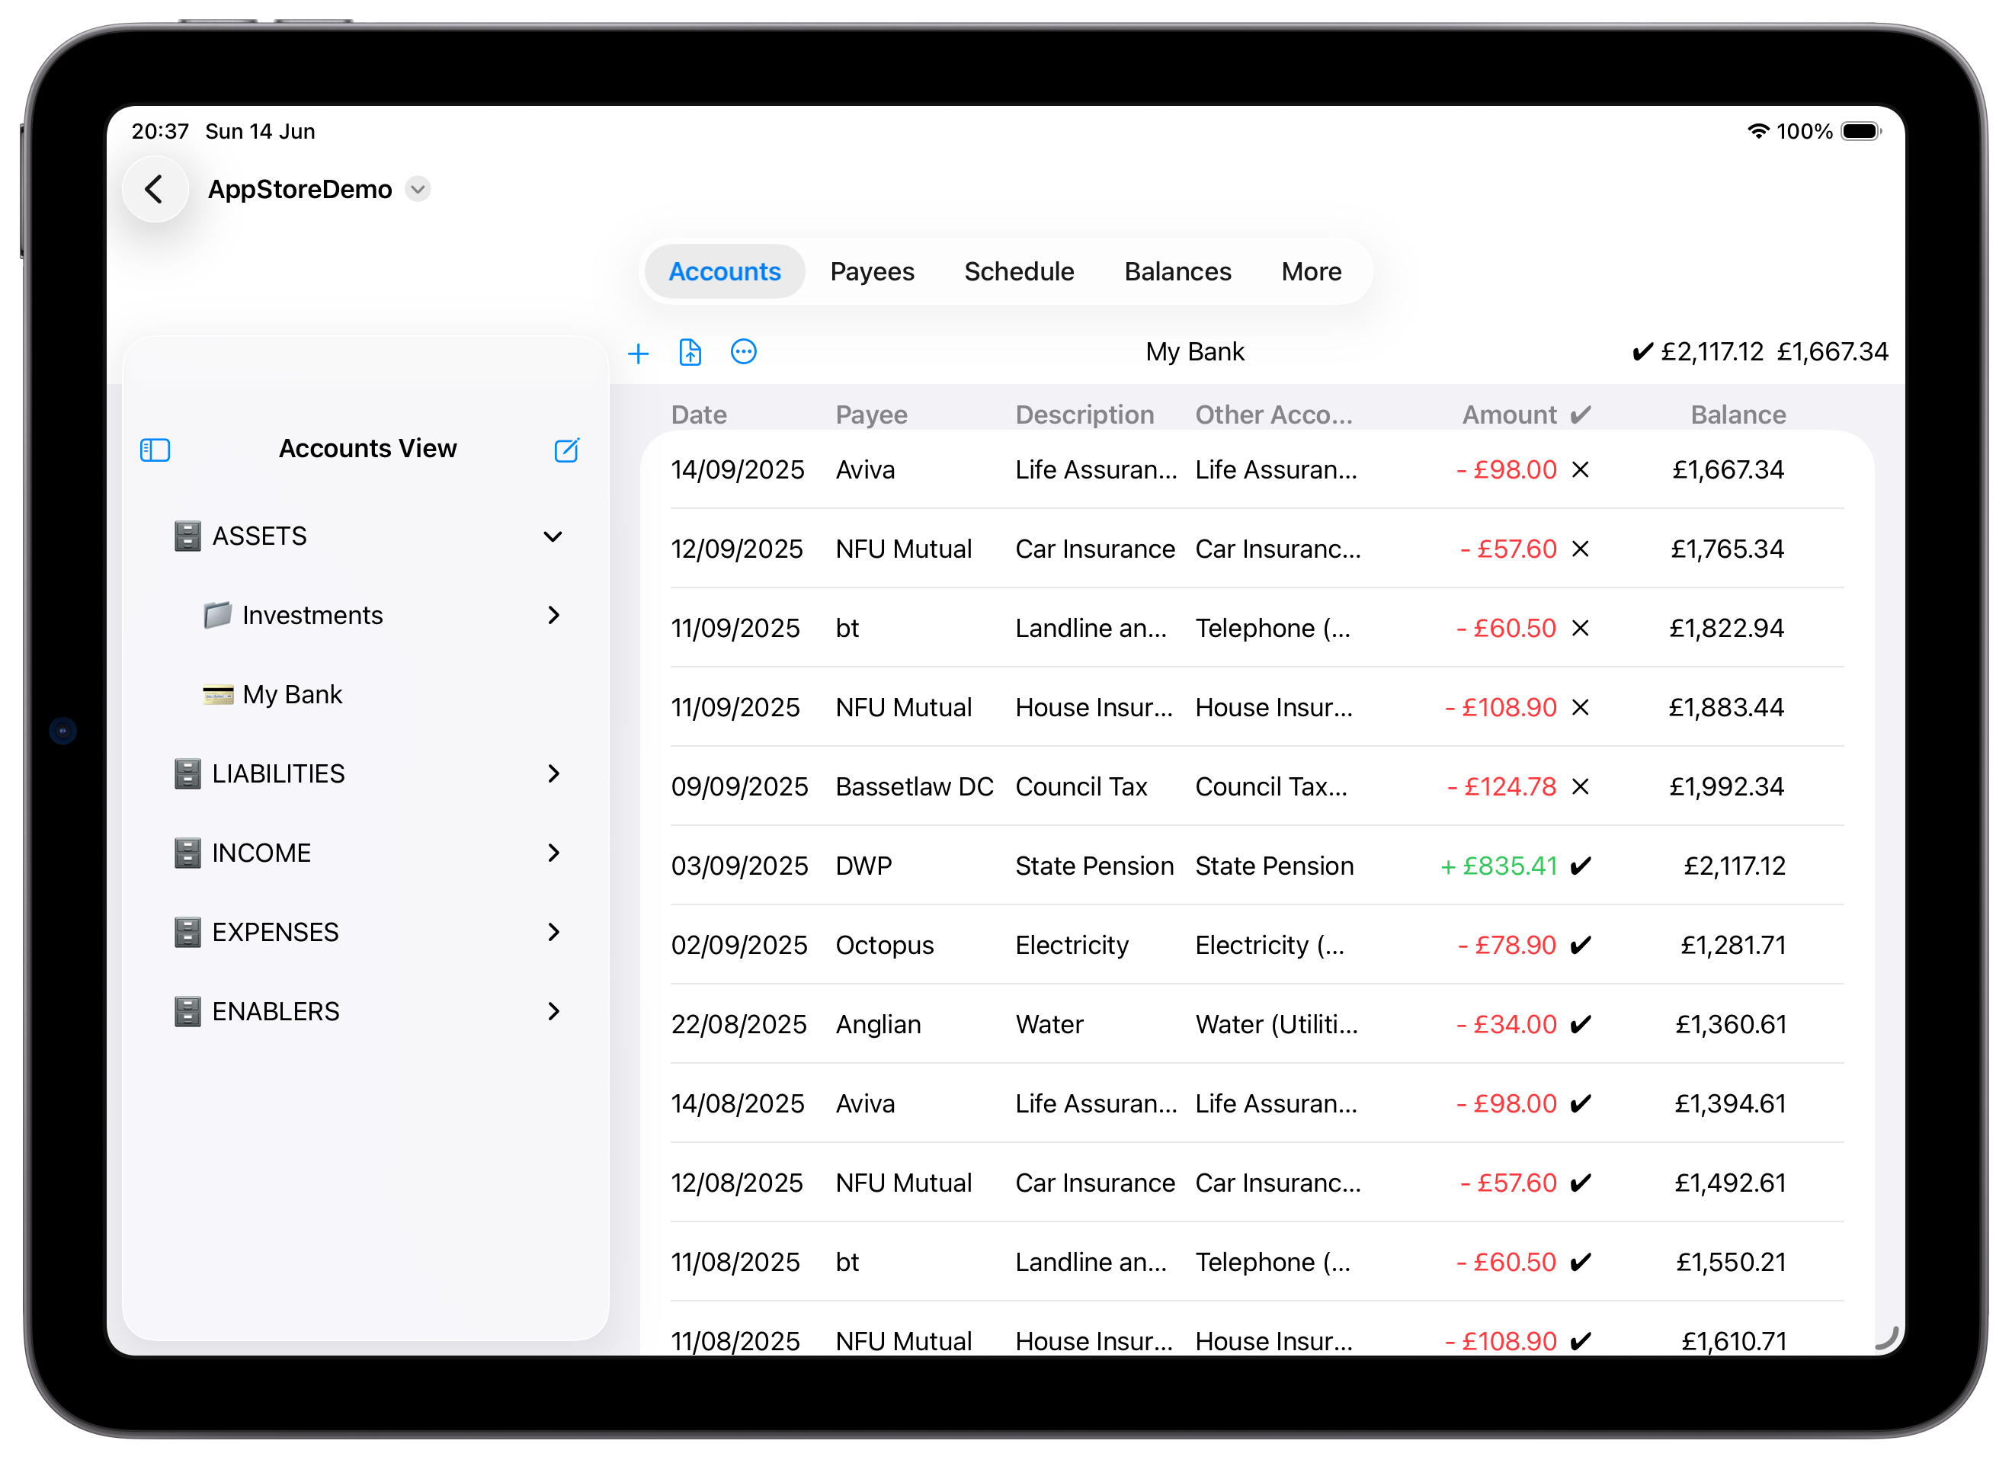Click the edit accounts pencil icon
Viewport: 2012px width, 1463px height.
(567, 450)
